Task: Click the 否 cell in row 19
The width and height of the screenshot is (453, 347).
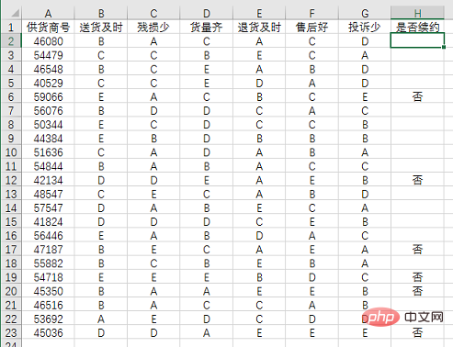Action: pos(417,277)
